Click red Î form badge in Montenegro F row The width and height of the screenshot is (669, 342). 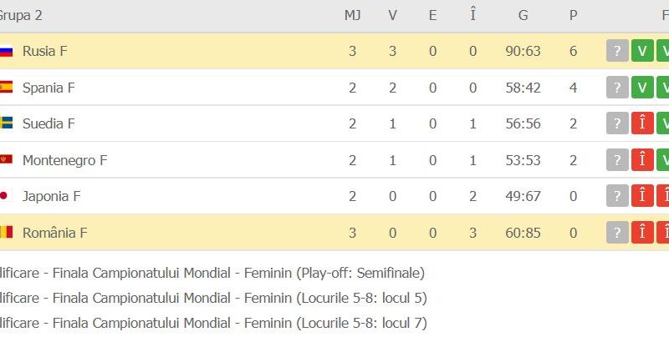[642, 159]
